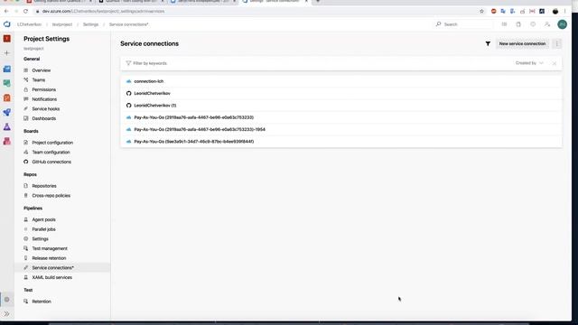Open work items list icon in header
578x325 pixels.
click(504, 24)
